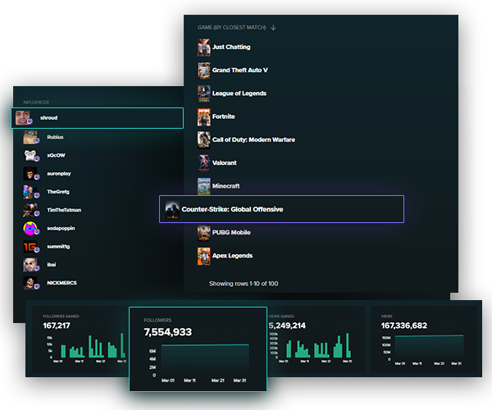Choose TimTheTatman in influencer list
The width and height of the screenshot is (492, 410).
63,210
